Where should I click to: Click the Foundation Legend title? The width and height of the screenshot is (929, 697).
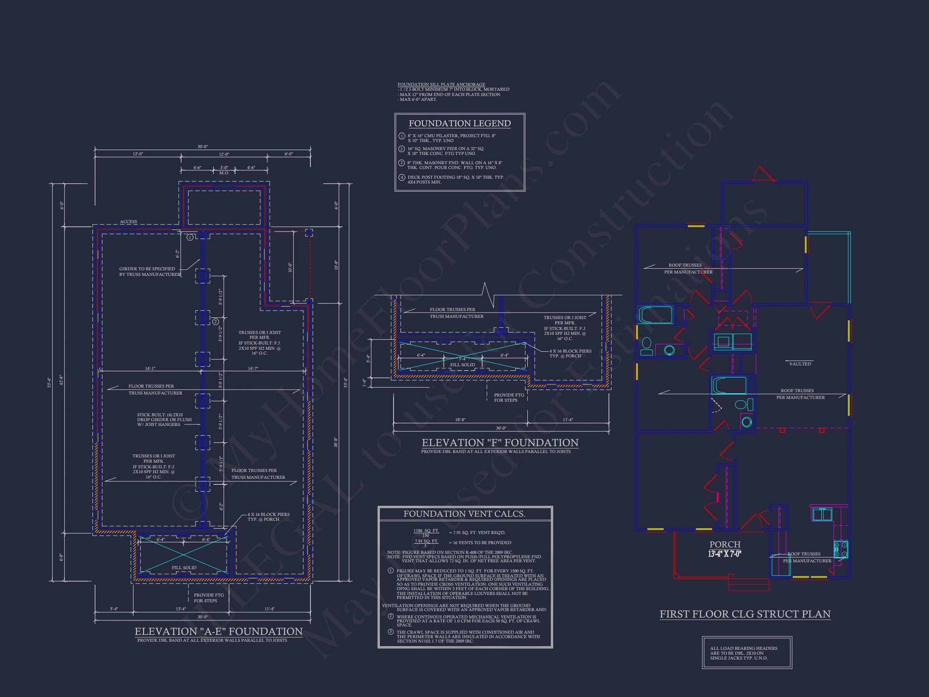(460, 123)
